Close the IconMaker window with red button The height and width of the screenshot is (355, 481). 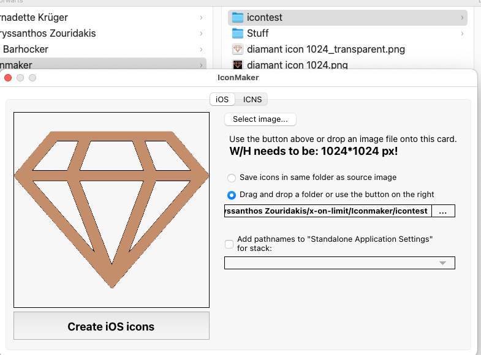(x=8, y=78)
